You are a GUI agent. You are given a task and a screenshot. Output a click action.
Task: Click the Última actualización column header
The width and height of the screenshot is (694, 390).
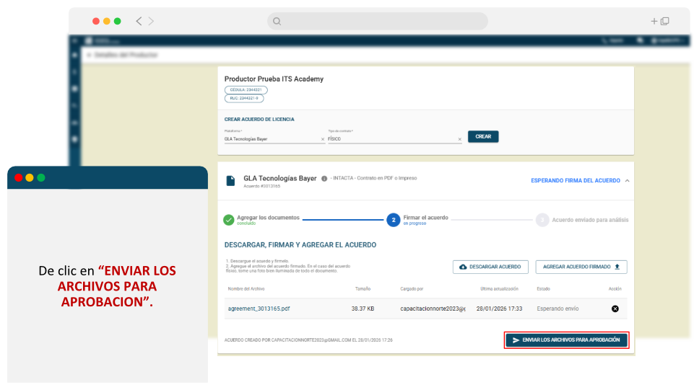(x=499, y=289)
